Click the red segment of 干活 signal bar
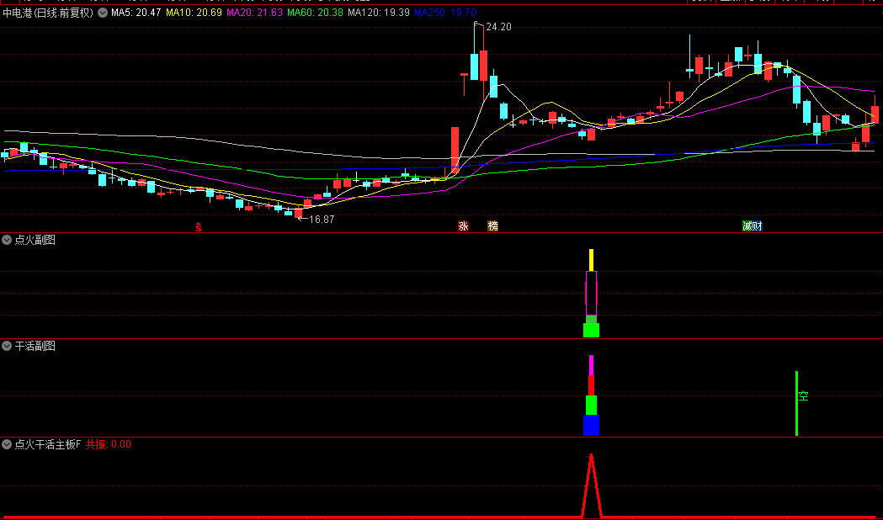The image size is (883, 520). (591, 385)
